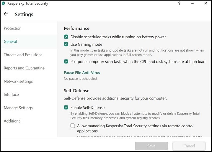Image resolution: width=212 pixels, height=152 pixels.
Task: Open the Additional settings section
Action: coord(13,121)
